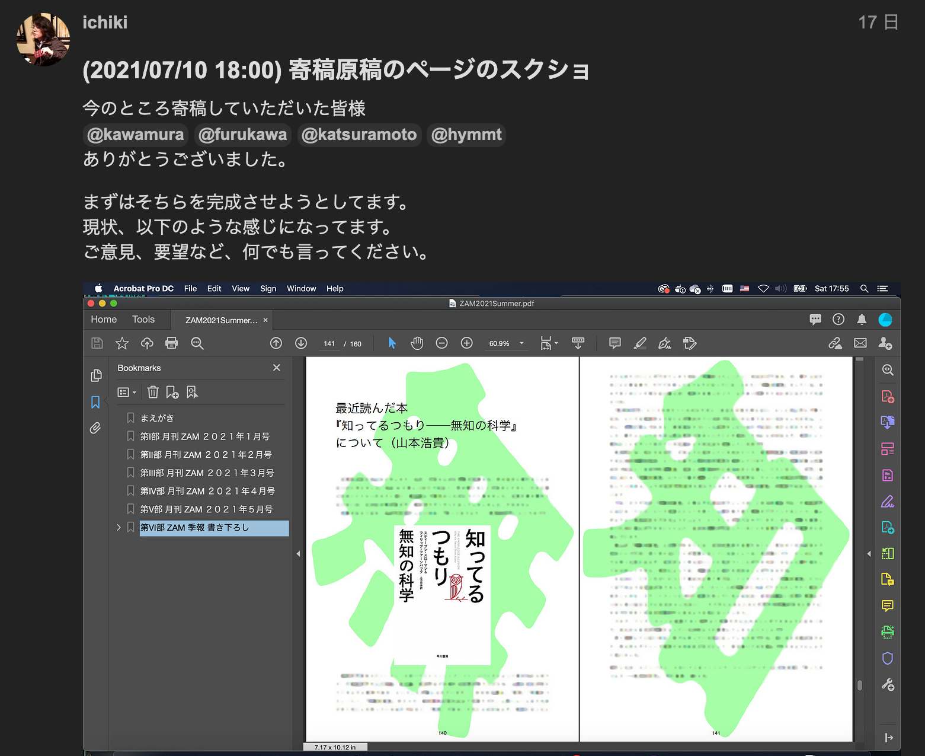The image size is (925, 756).
Task: Select bookmark 第I部 月刊 ZAM 2021年1月号
Action: [x=205, y=436]
